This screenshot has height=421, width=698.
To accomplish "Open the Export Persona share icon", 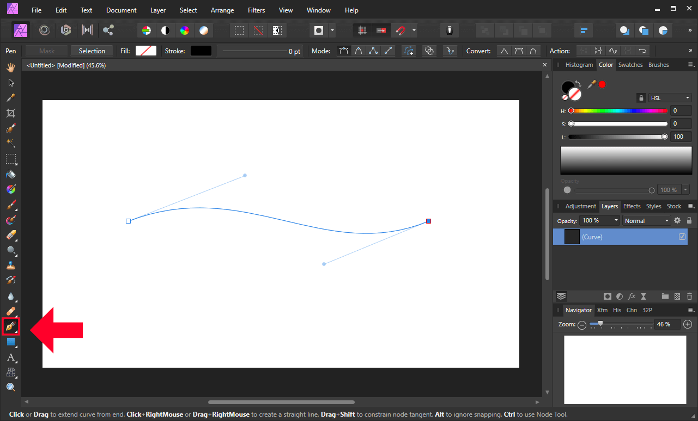I will click(108, 30).
